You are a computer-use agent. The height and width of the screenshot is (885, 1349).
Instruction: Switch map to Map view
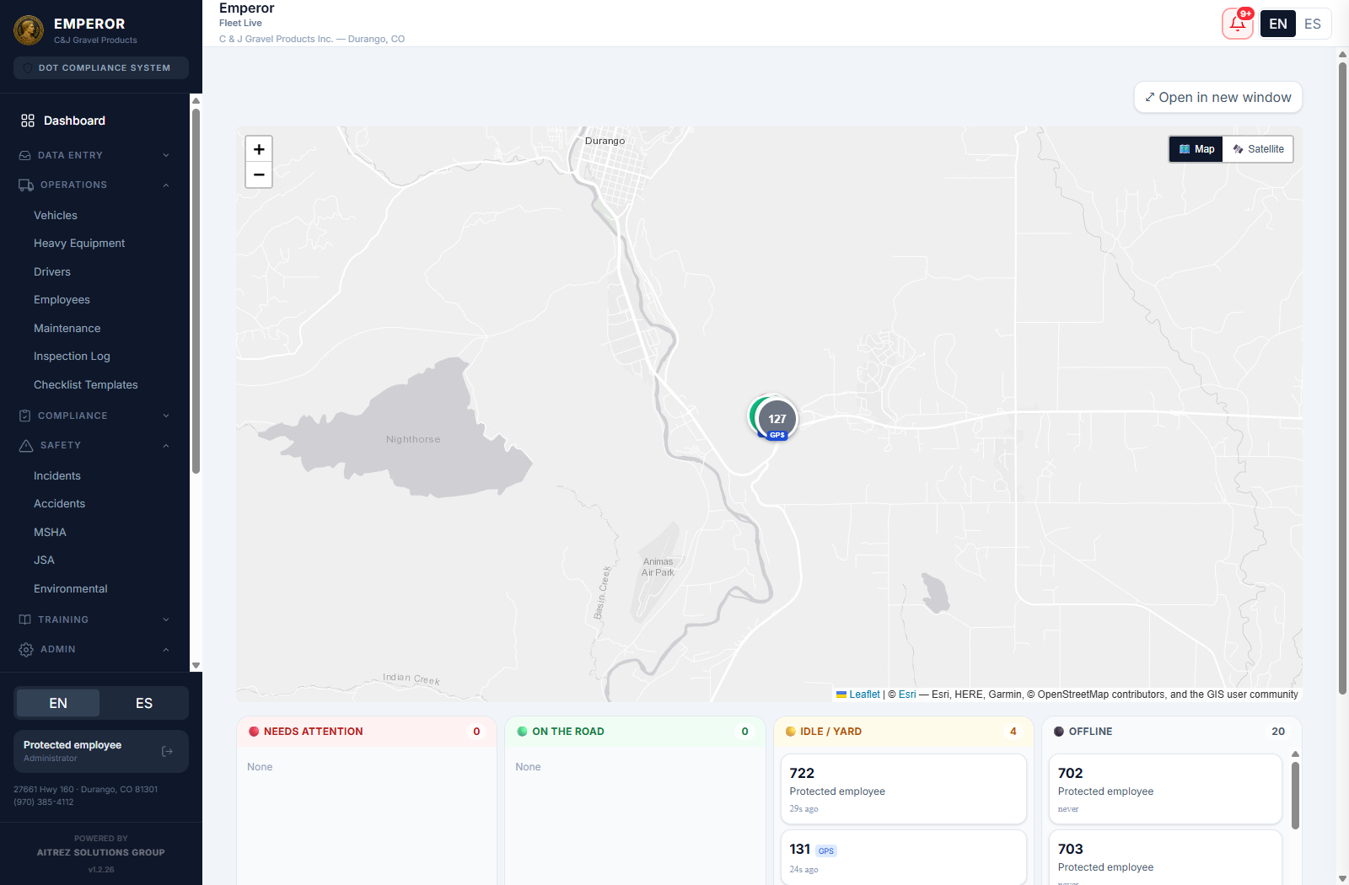1196,149
